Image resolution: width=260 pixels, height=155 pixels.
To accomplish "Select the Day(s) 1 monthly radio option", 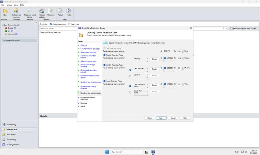I will click(x=130, y=76).
